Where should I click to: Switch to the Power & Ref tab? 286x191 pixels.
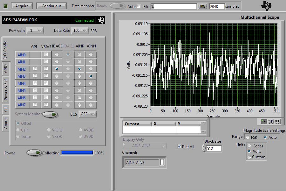pos(5,89)
